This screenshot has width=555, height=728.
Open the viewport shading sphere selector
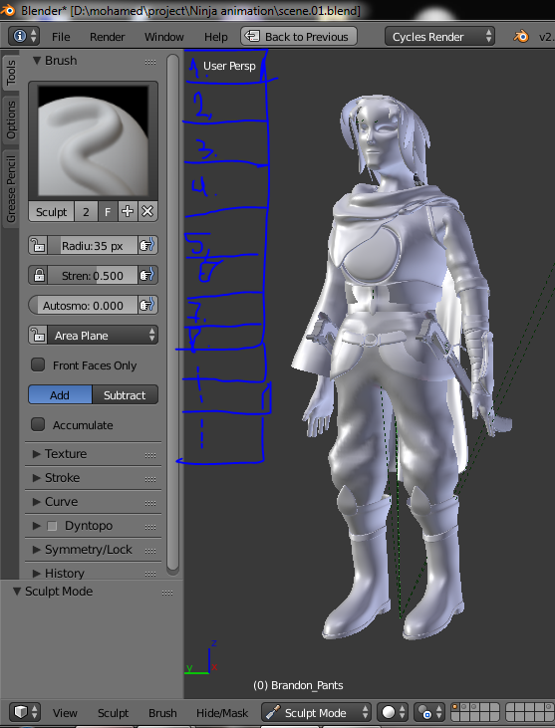click(x=393, y=712)
